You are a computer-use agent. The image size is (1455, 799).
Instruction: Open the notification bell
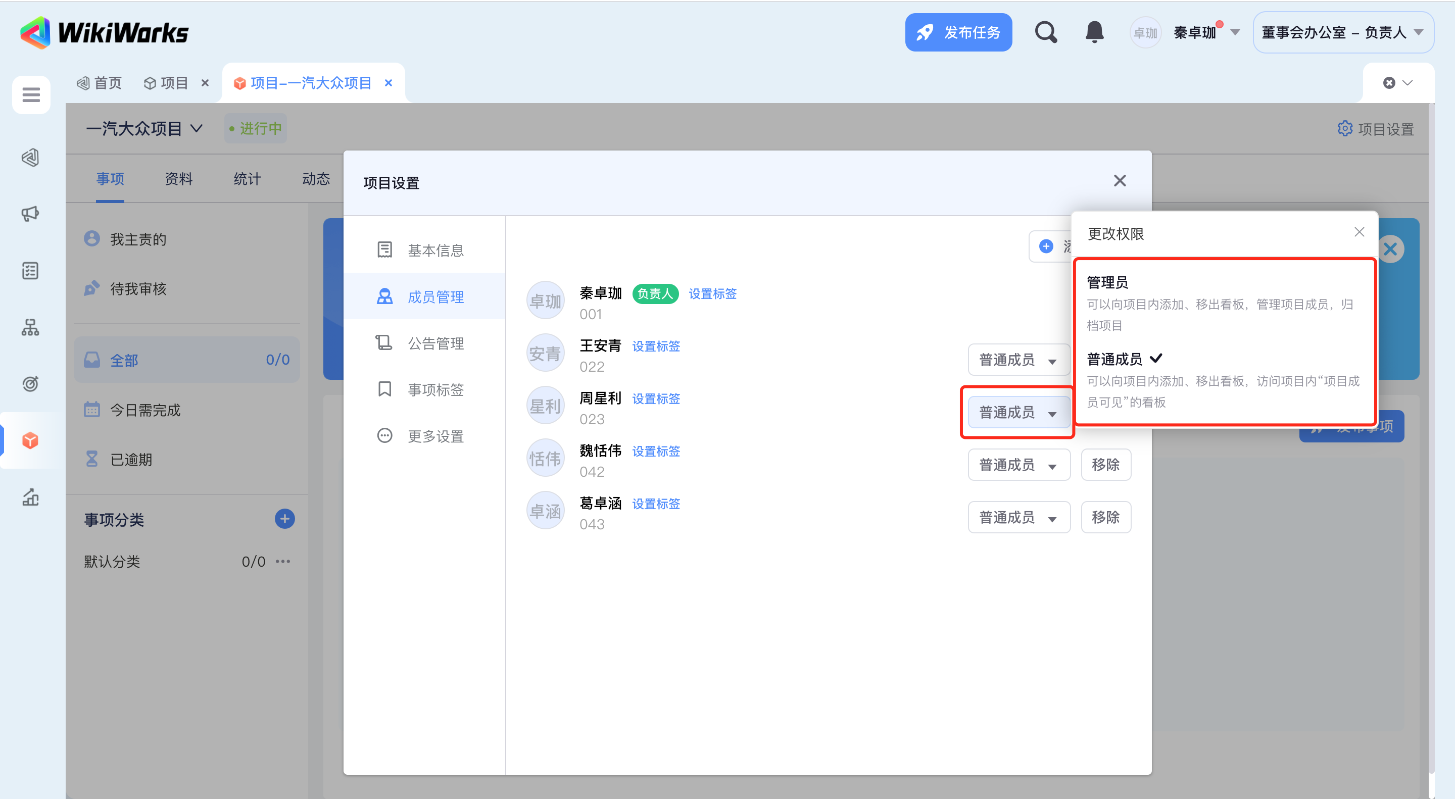tap(1094, 32)
